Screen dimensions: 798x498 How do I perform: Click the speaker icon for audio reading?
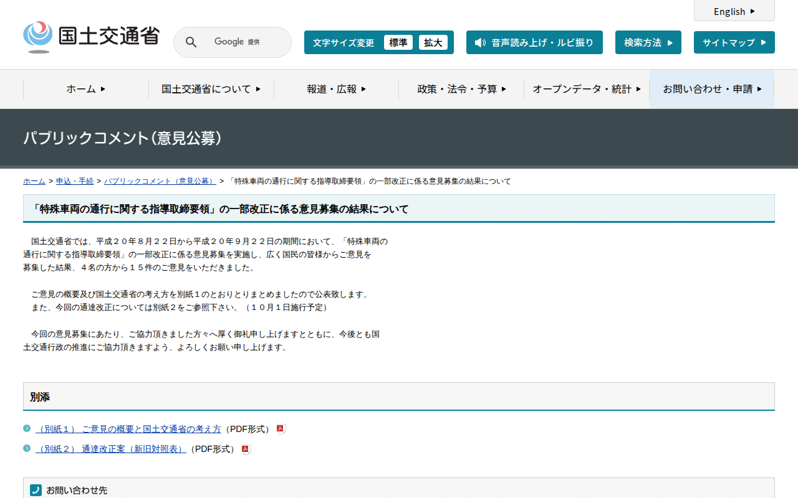click(x=479, y=42)
